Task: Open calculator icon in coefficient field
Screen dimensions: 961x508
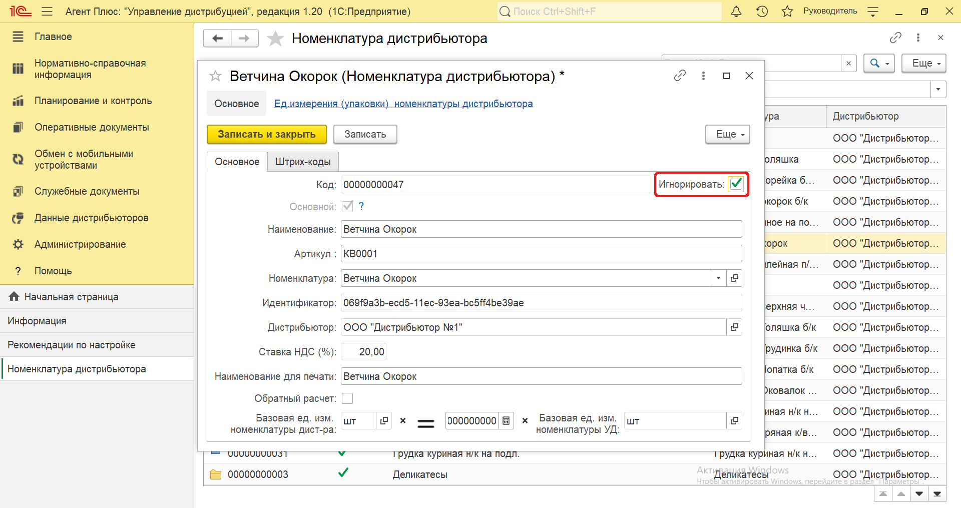Action: 506,421
